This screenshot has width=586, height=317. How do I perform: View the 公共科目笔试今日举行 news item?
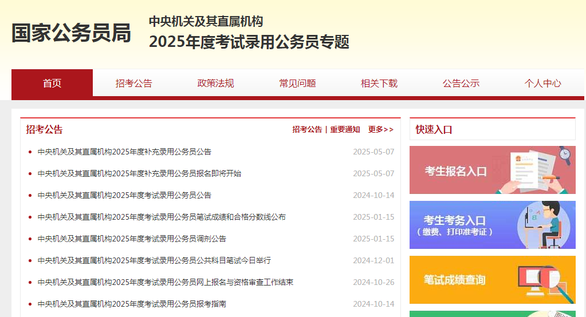(x=154, y=261)
